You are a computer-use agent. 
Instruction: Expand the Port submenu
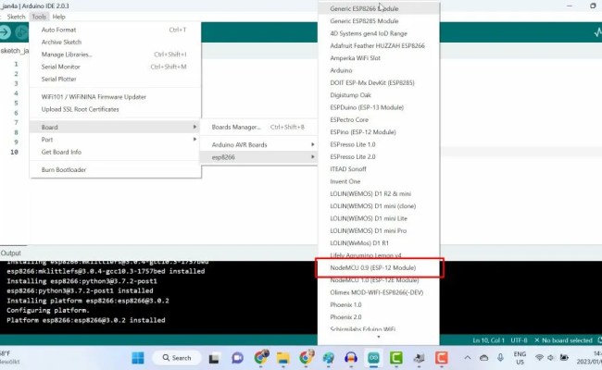tap(115, 139)
